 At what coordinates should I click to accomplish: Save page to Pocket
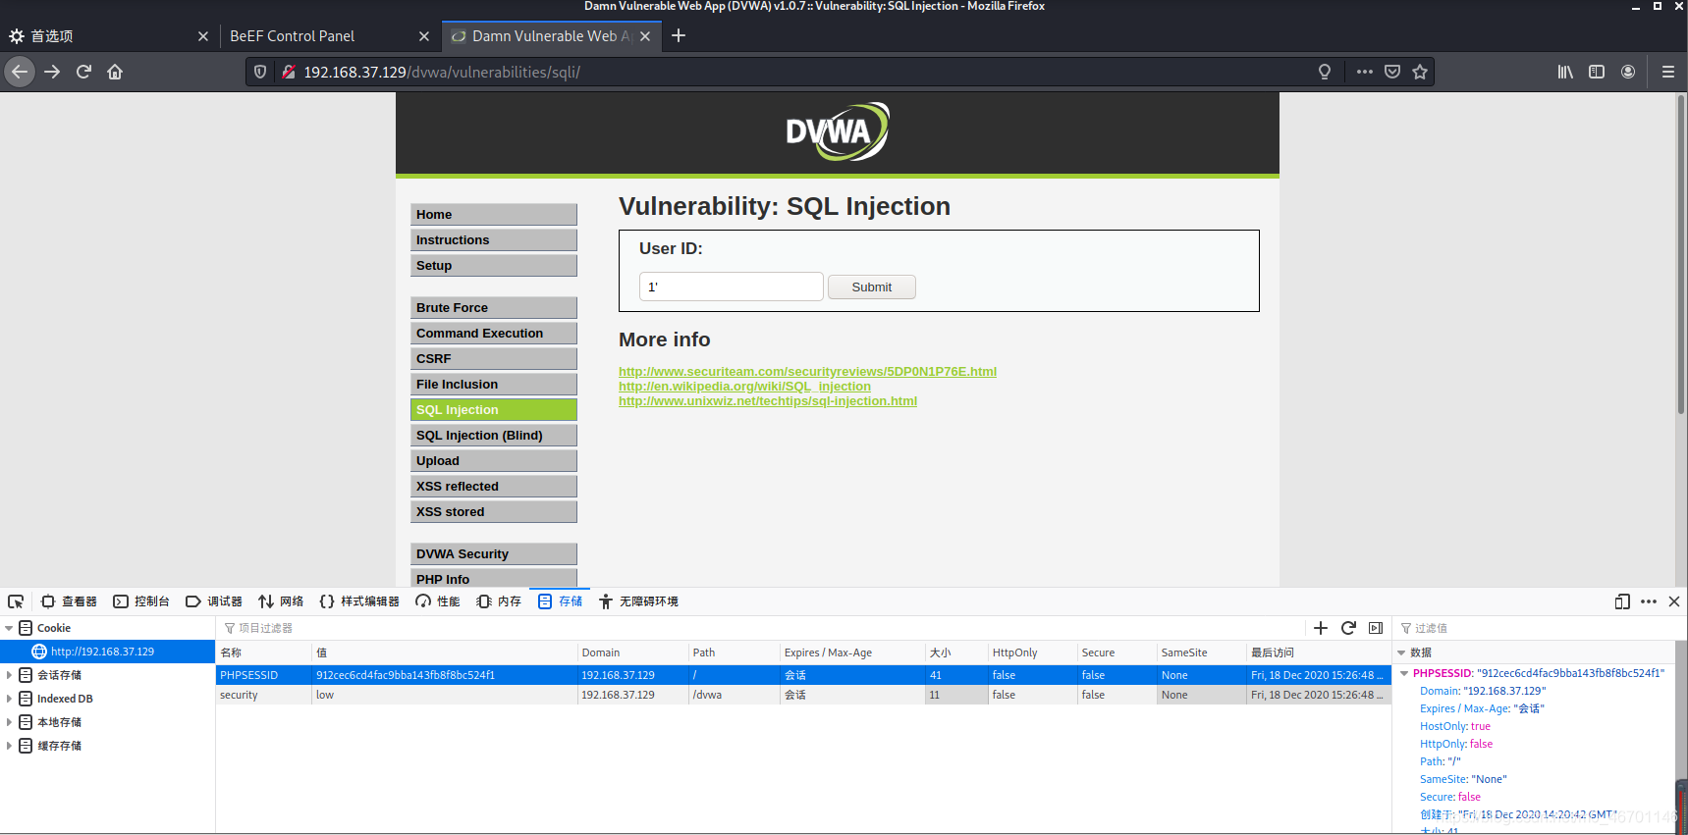click(x=1392, y=72)
